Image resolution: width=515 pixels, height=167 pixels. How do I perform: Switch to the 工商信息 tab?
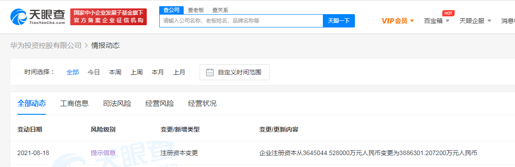[x=74, y=104]
